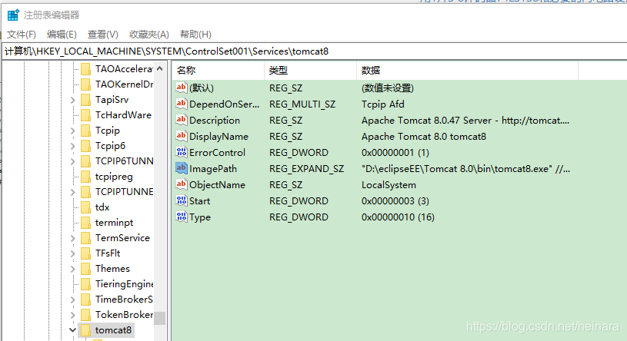Open the 收藏夹(A) menu
627x341 pixels.
(x=149, y=35)
